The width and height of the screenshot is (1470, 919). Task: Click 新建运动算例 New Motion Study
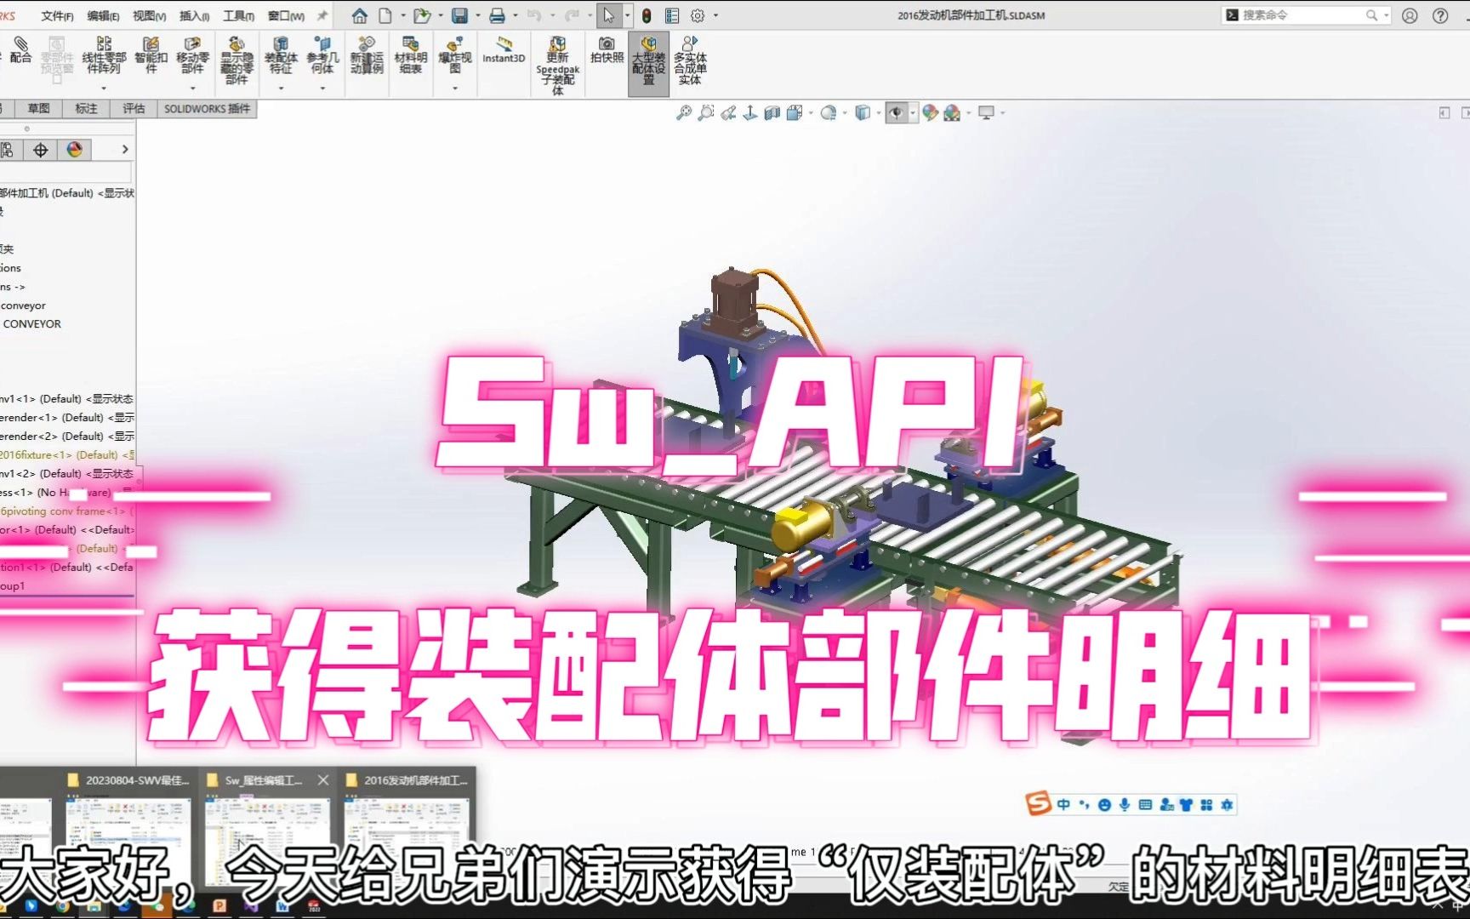coord(367,56)
